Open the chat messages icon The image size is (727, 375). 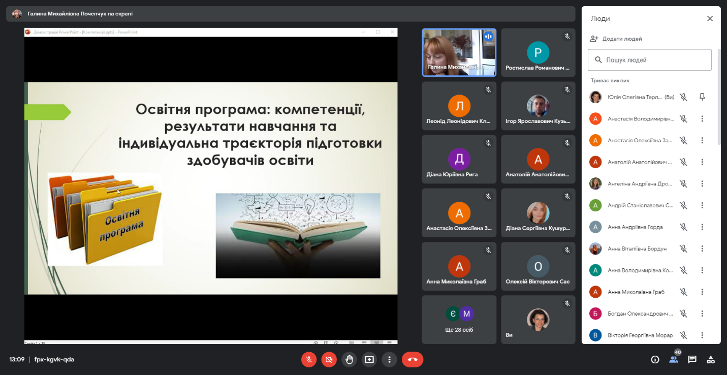coord(692,360)
